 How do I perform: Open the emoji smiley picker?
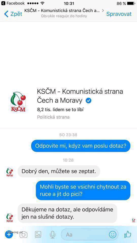113,234
